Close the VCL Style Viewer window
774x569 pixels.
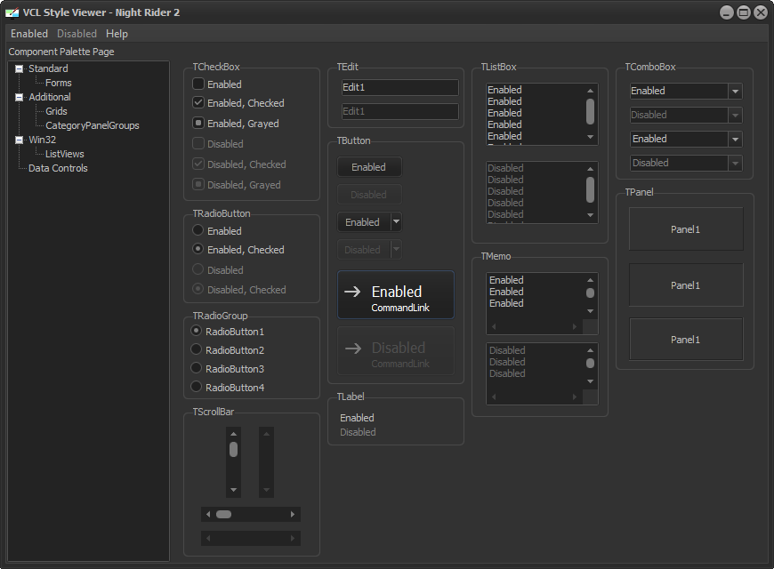pyautogui.click(x=761, y=12)
